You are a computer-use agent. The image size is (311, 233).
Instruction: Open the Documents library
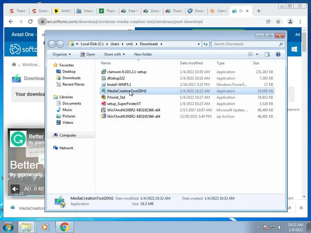pyautogui.click(x=72, y=103)
